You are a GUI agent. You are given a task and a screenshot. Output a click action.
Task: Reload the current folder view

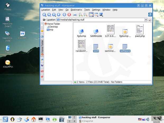[x=64, y=15]
